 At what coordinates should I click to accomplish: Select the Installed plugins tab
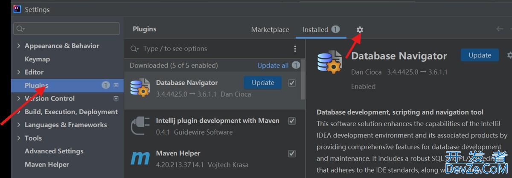coord(315,29)
